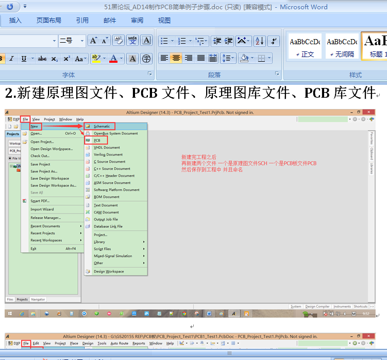
Task: Expand the bullets library dropdown
Action: [172, 41]
